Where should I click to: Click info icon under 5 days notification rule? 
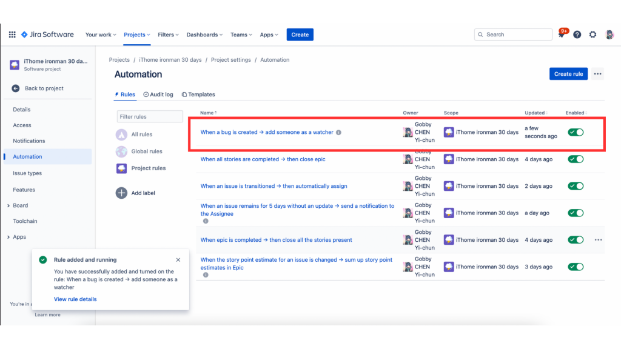tap(206, 221)
